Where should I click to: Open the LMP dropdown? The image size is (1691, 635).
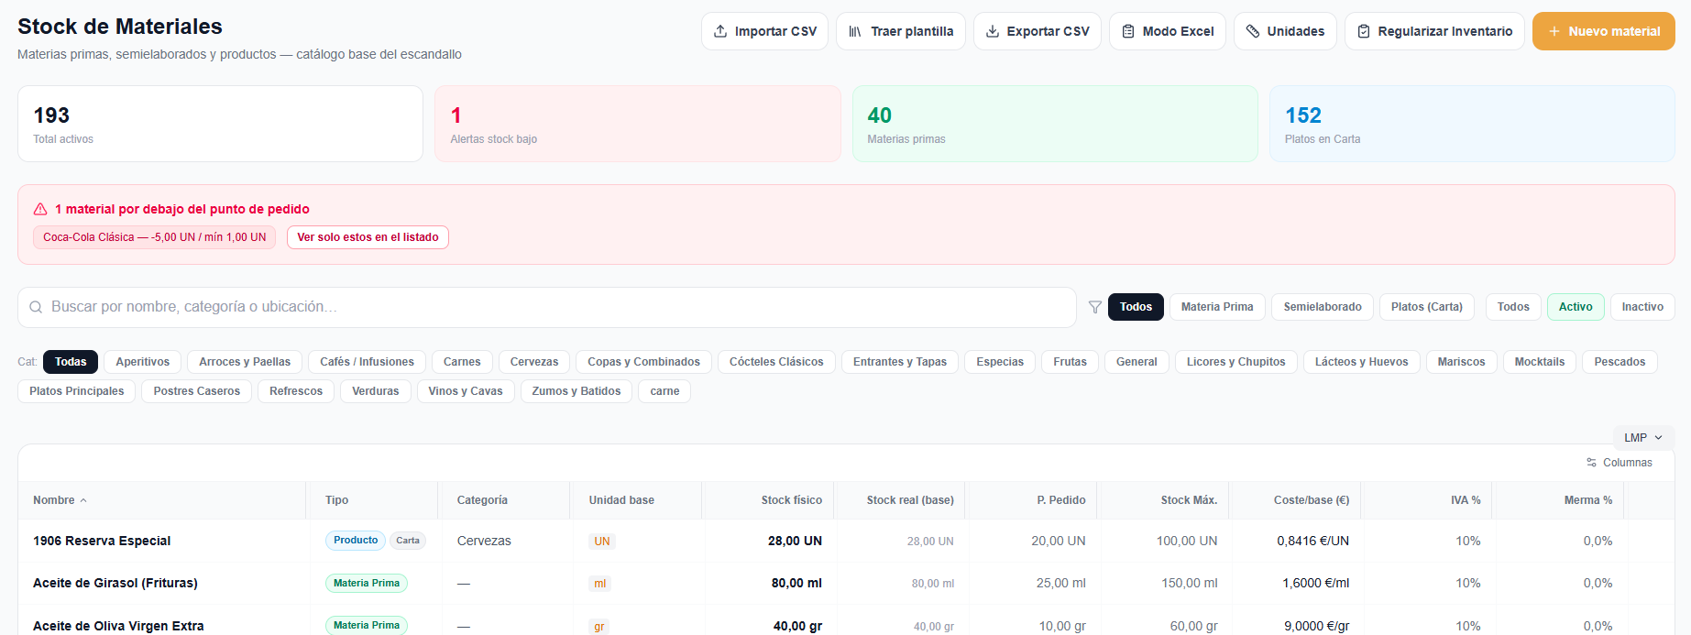pos(1642,437)
